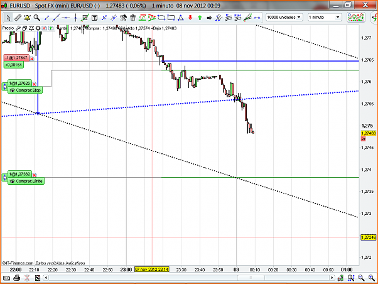Click the +0,00164 profit label
The height and width of the screenshot is (284, 378).
click(x=14, y=65)
